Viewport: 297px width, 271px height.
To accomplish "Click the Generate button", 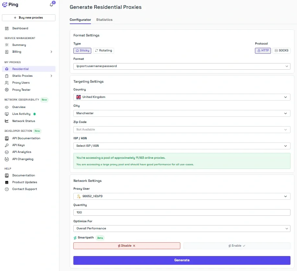I will click(182, 260).
